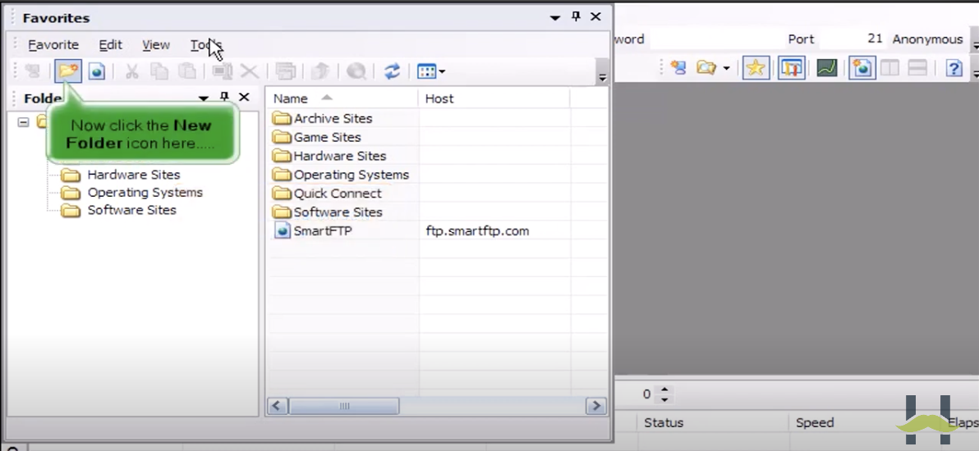Screen dimensions: 979x451
Task: Open the Tools menu in Favorites
Action: (205, 45)
